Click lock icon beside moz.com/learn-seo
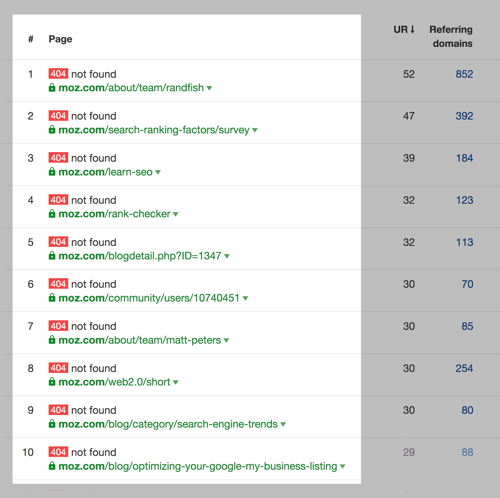 (52, 172)
